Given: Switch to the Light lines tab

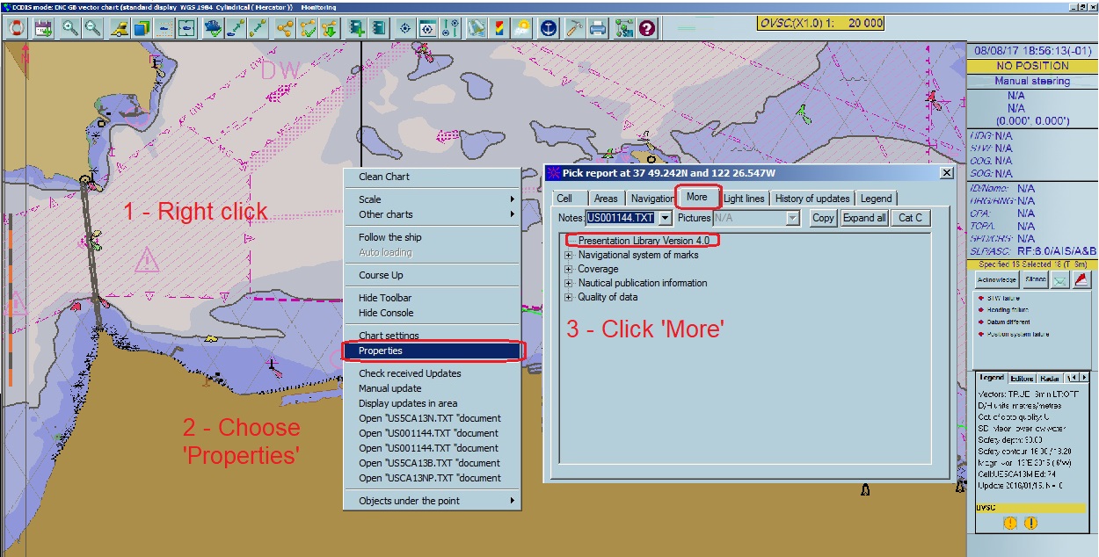Looking at the screenshot, I should click(744, 199).
